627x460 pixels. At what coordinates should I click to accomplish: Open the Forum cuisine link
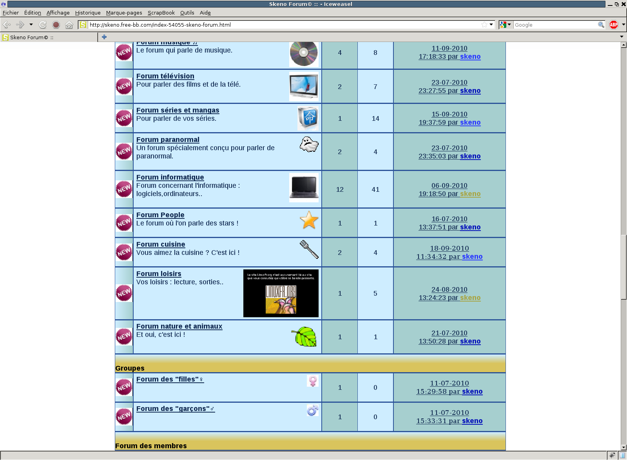(x=161, y=244)
